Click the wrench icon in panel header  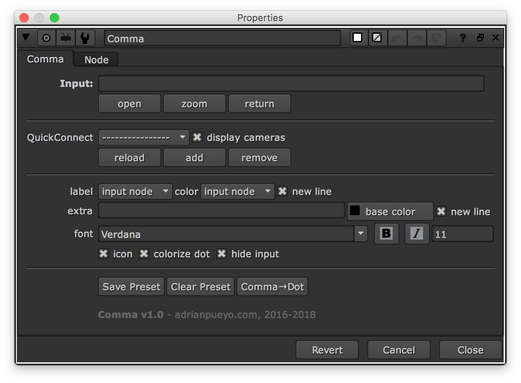[x=85, y=38]
